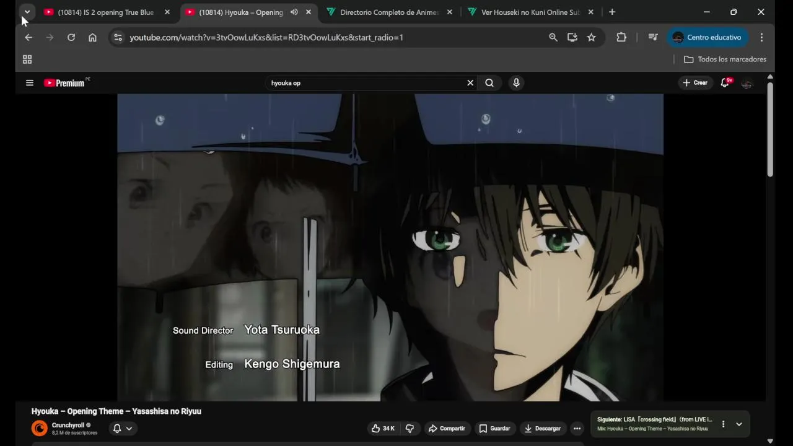Mute the Hyouka tab audio icon
793x446 pixels.
(294, 12)
